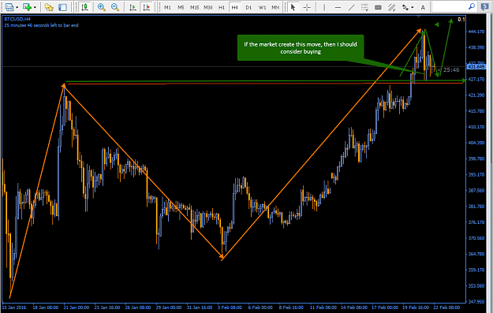The width and height of the screenshot is (493, 313).
Task: Select the candlestick chart type button
Action: [84, 7]
